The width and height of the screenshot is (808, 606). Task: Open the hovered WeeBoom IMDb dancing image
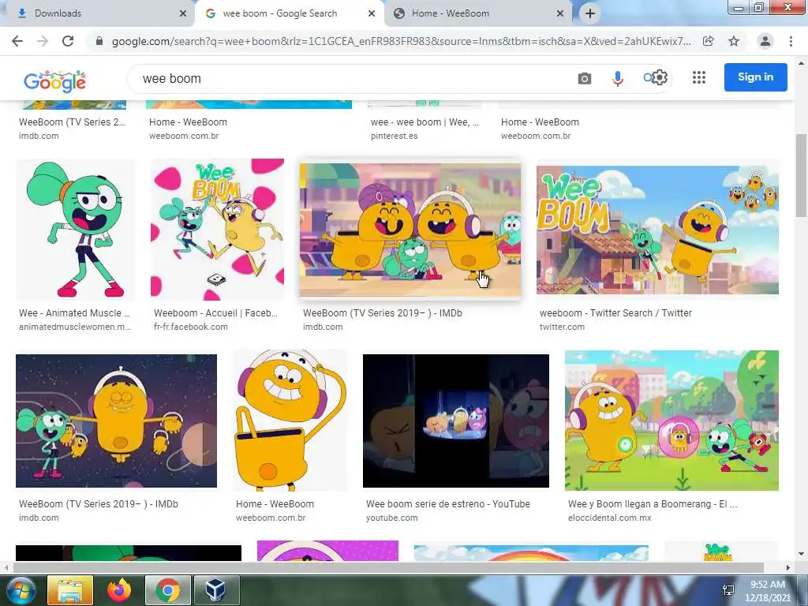click(x=410, y=230)
